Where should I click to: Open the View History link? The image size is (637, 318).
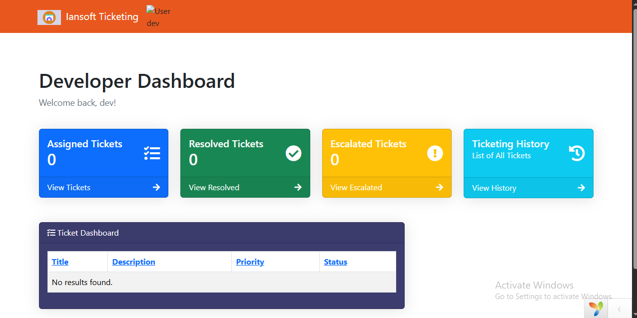point(494,188)
